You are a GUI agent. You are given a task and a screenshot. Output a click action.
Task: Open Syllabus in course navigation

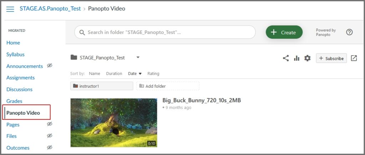click(x=15, y=55)
